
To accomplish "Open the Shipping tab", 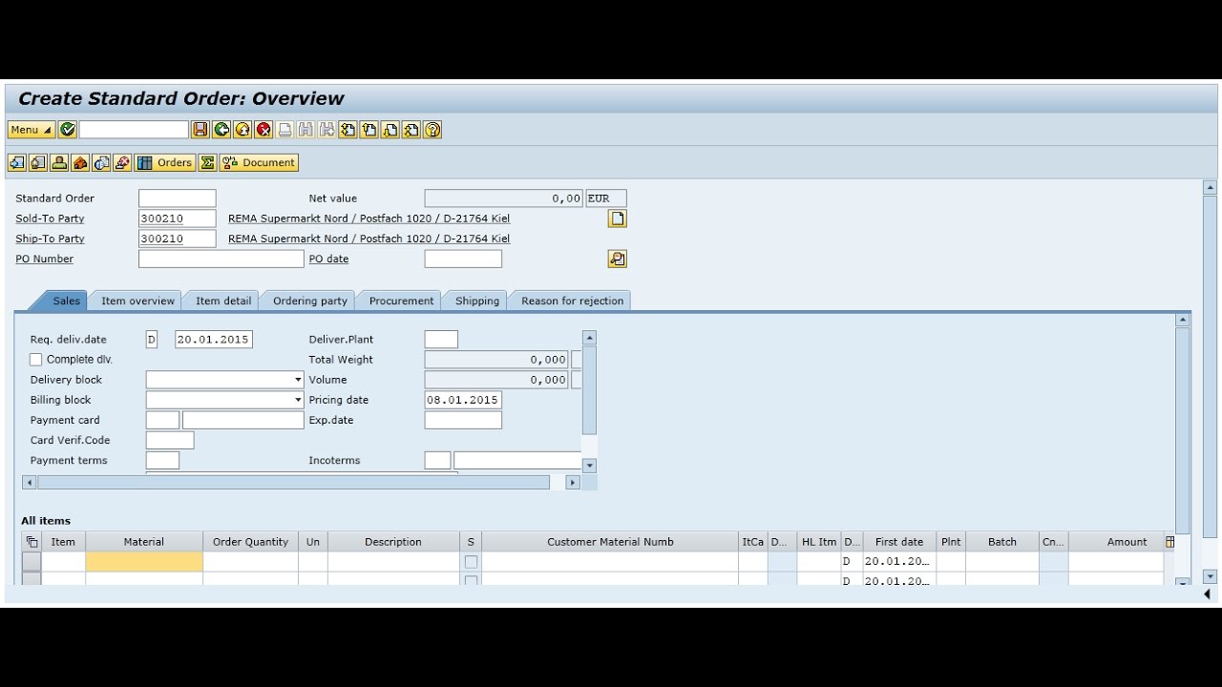I will [x=477, y=301].
